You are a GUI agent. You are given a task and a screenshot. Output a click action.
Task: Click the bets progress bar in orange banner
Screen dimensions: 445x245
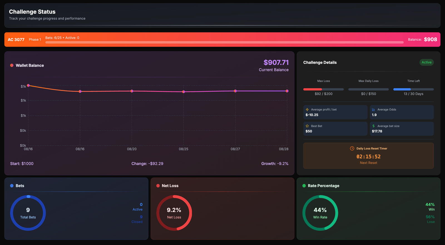coord(224,42)
